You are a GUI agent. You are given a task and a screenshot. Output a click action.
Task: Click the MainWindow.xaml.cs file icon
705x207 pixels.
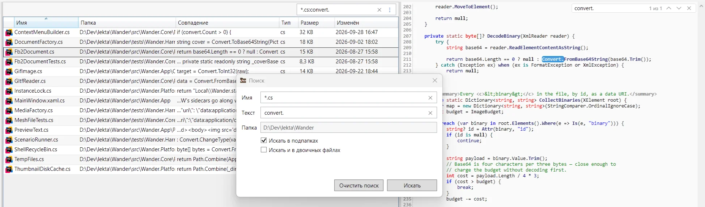click(9, 101)
